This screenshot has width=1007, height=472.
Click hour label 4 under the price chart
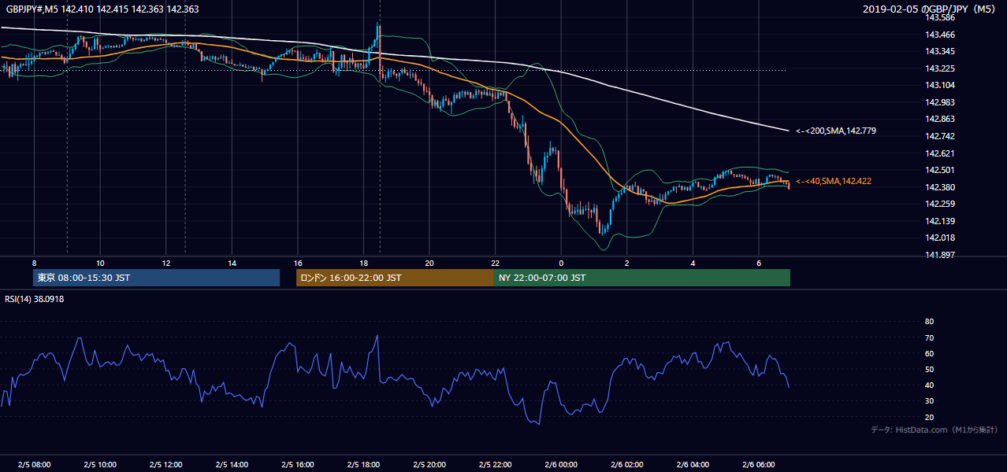693,263
